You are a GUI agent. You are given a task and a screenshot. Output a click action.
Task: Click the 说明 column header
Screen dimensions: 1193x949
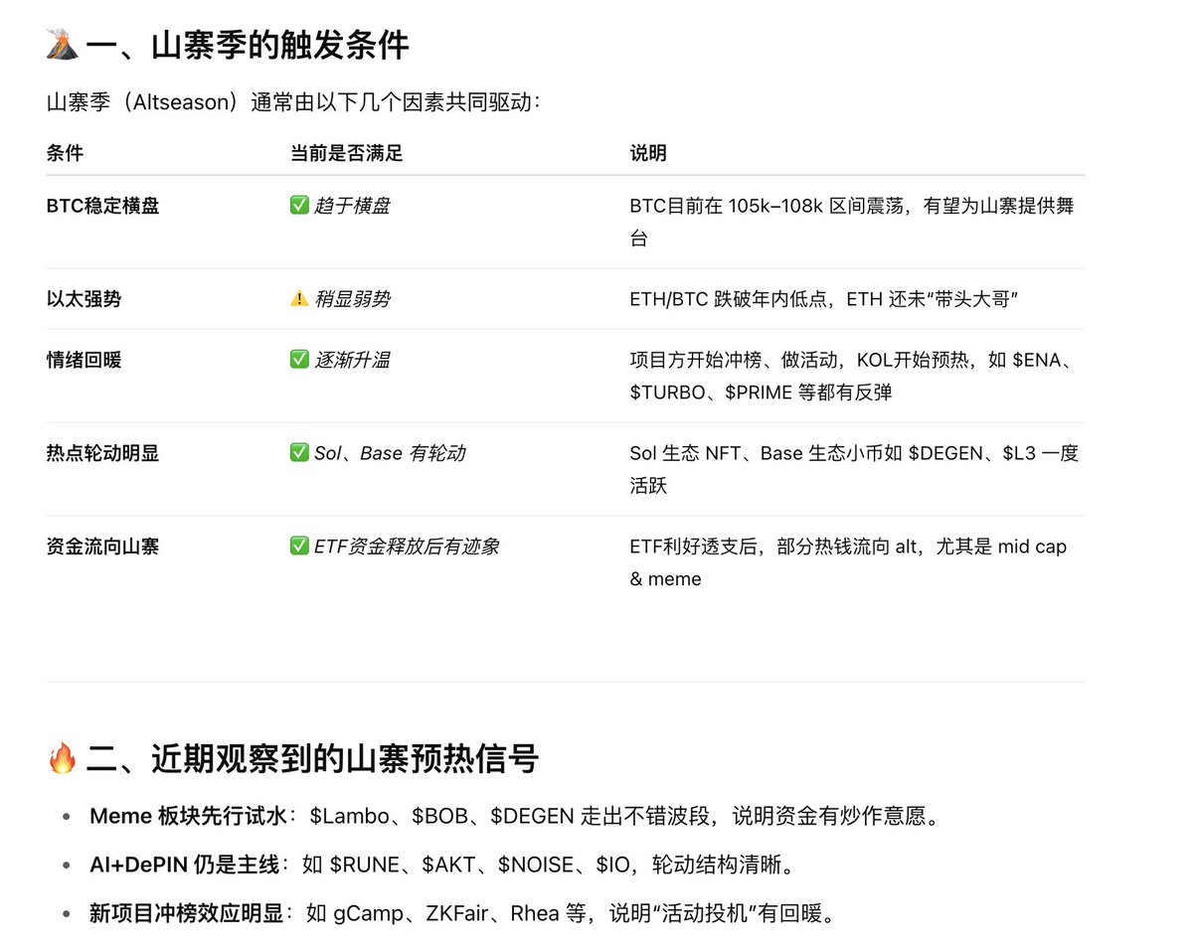648,154
